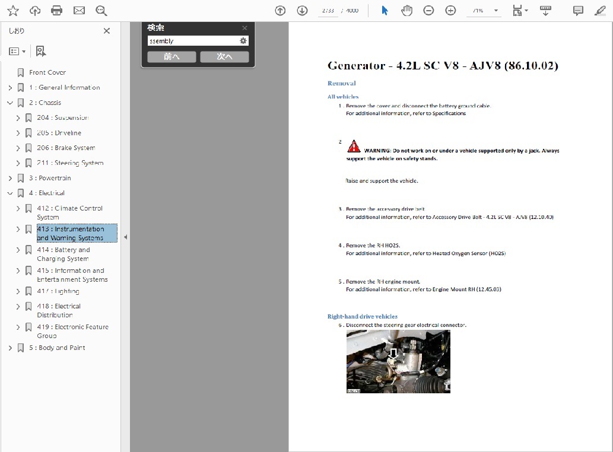
Task: Select the arrow selection tool
Action: pyautogui.click(x=385, y=11)
